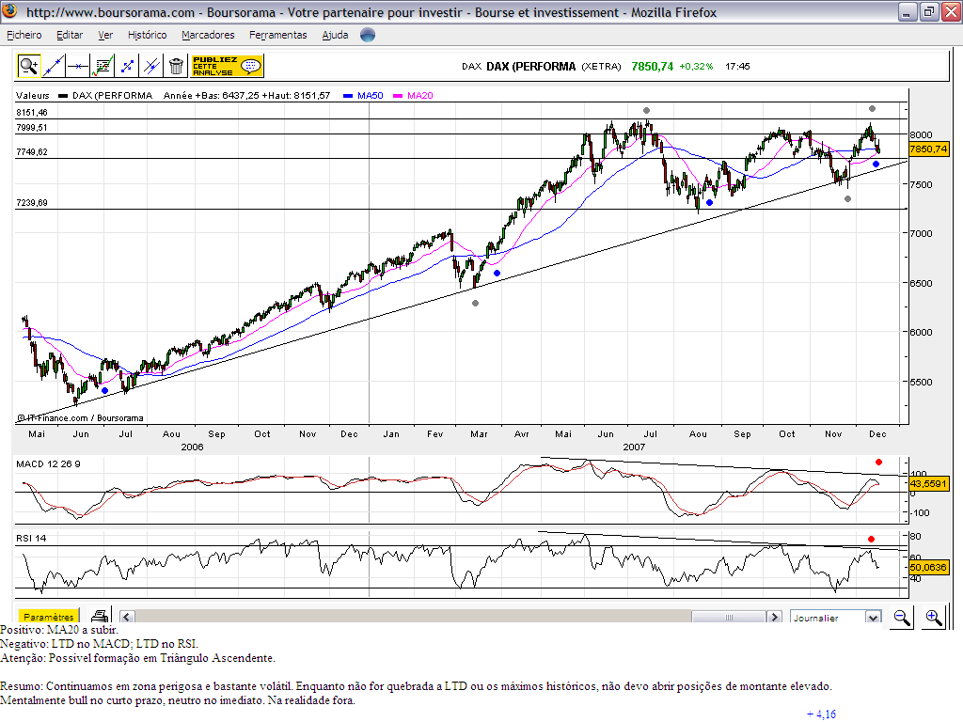Image resolution: width=963 pixels, height=722 pixels.
Task: Click the DAX price 7850,74 in header
Action: pyautogui.click(x=653, y=67)
